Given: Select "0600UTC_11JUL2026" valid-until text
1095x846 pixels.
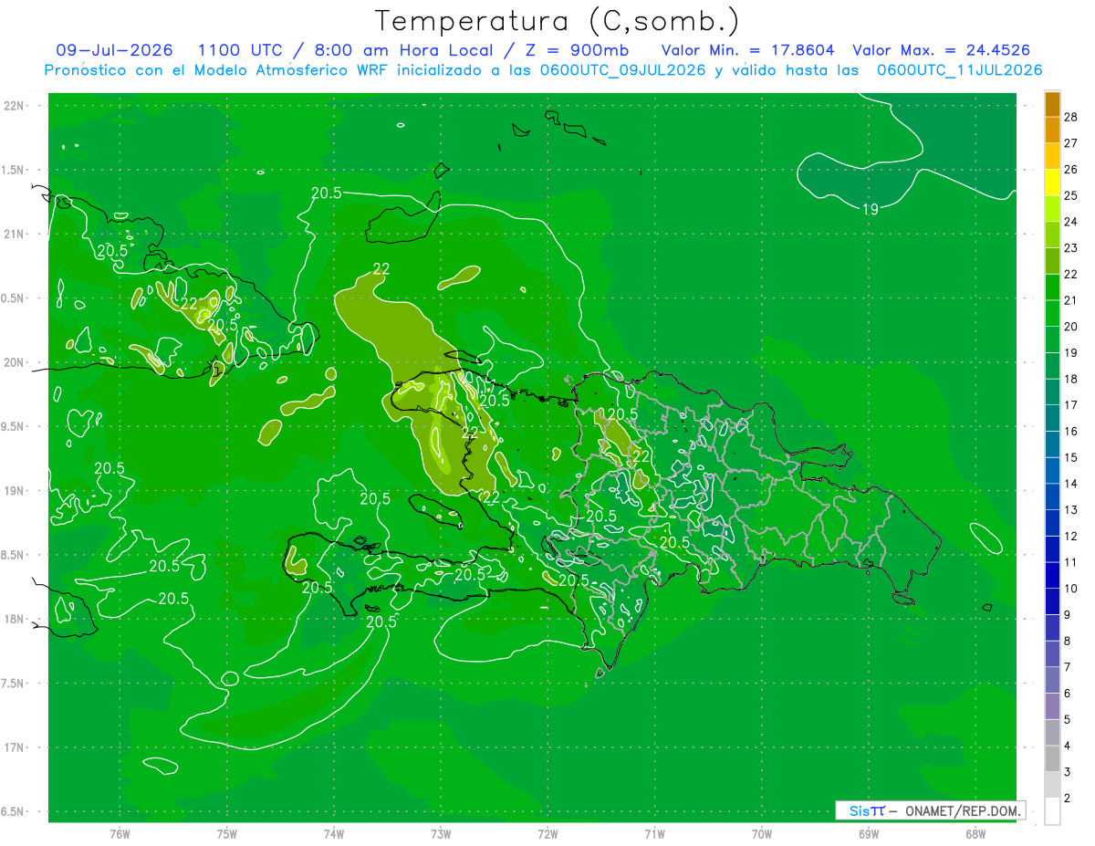Looking at the screenshot, I should click(x=959, y=70).
